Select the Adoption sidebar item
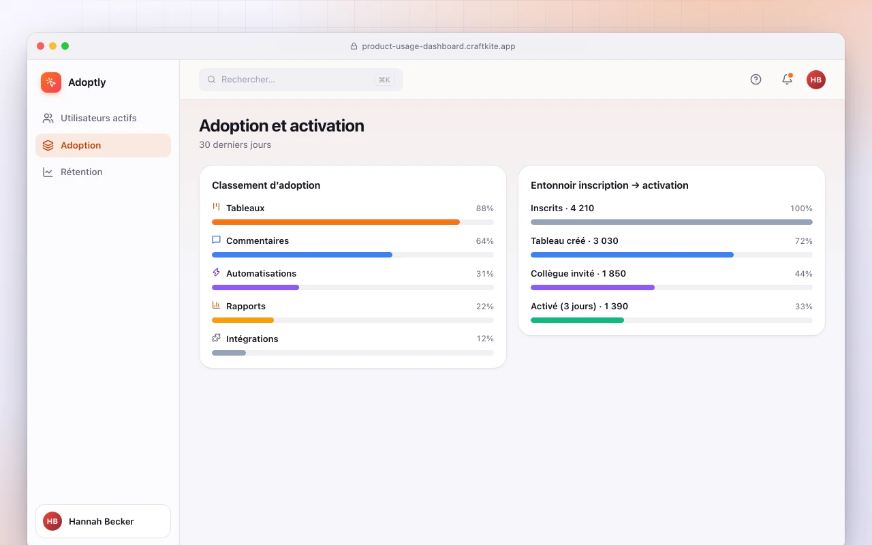This screenshot has height=545, width=872. [x=103, y=146]
